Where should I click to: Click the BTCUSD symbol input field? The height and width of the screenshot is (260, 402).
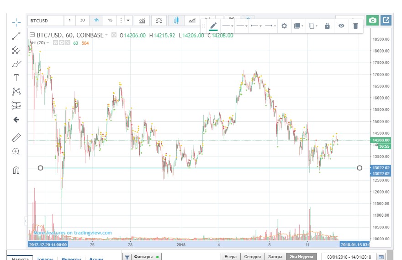[x=44, y=21]
